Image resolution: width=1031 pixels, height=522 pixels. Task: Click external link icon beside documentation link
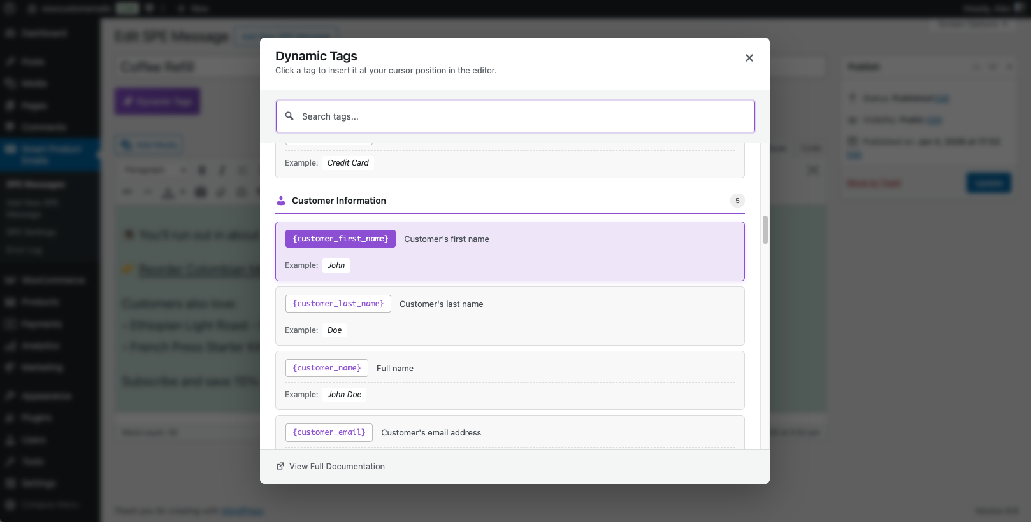point(280,467)
